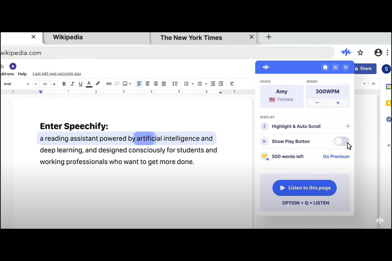Add a comment using the comment icon
The height and width of the screenshot is (261, 392).
117,84
